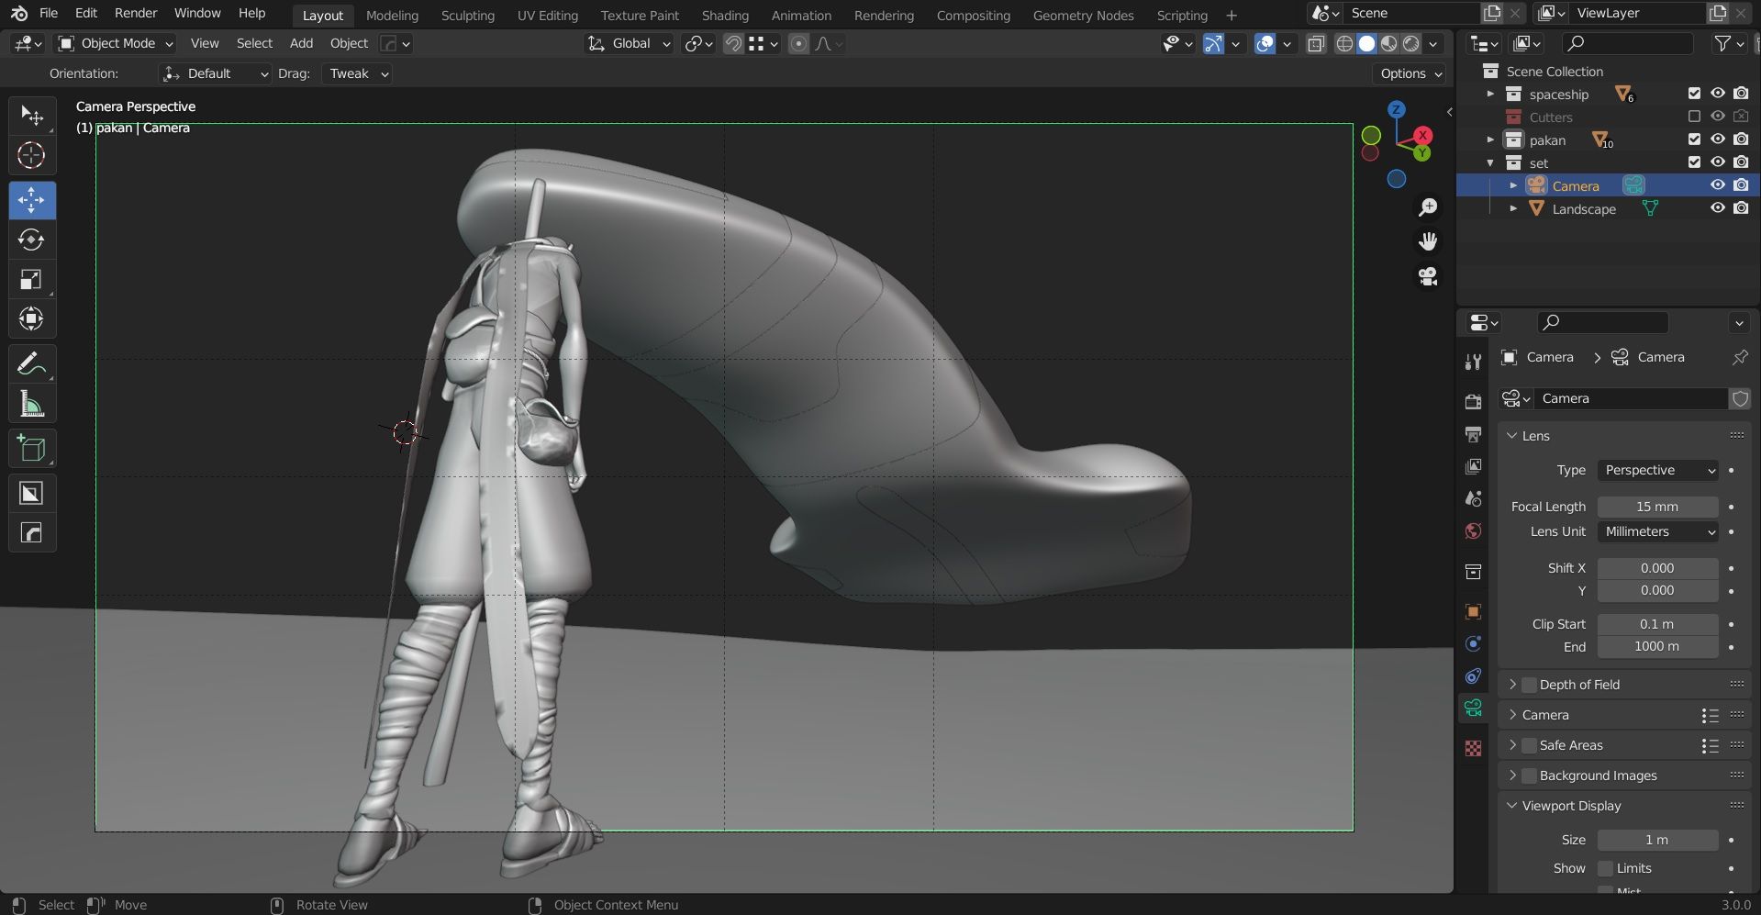Open the Render menu
The height and width of the screenshot is (915, 1761).
click(136, 13)
